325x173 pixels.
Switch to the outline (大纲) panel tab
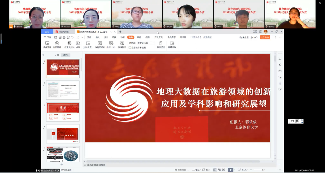coord(57,55)
